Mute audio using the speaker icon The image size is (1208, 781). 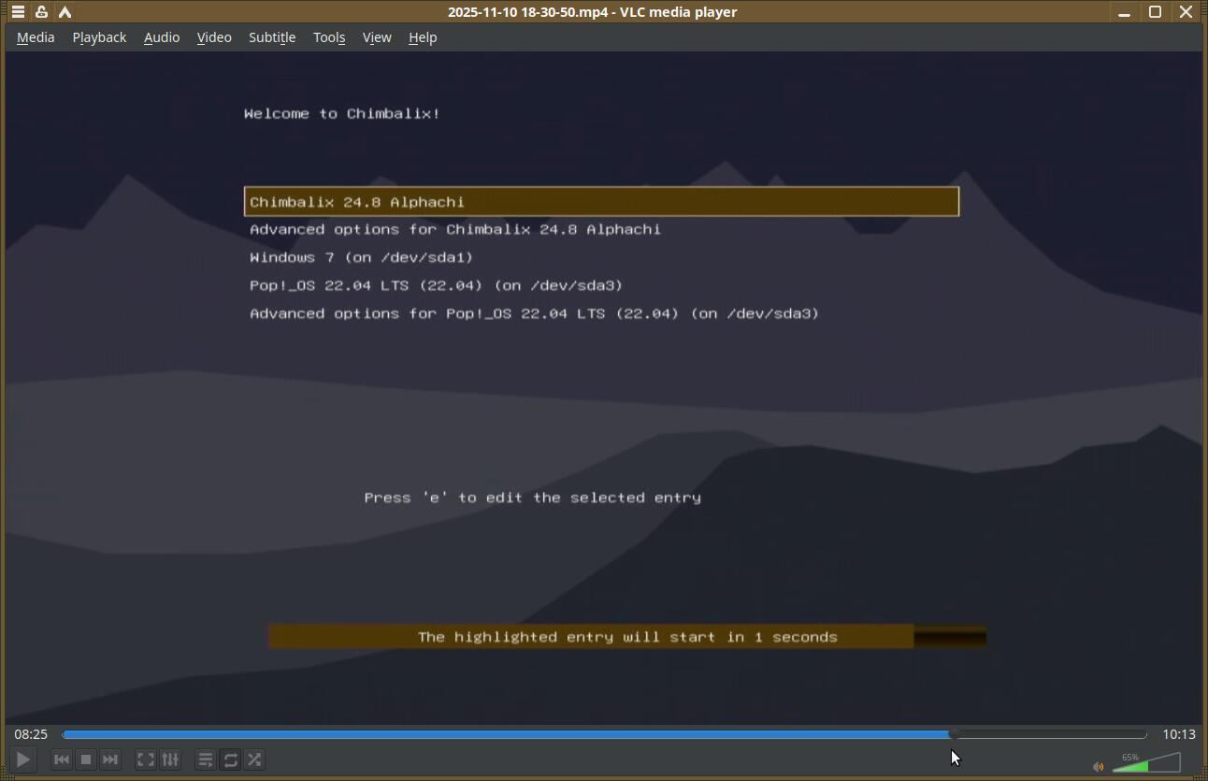(x=1098, y=767)
